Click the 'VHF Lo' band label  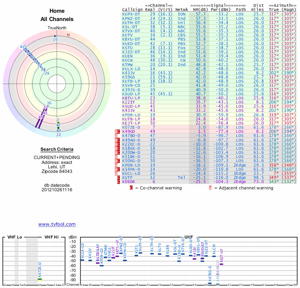pyautogui.click(x=15, y=237)
